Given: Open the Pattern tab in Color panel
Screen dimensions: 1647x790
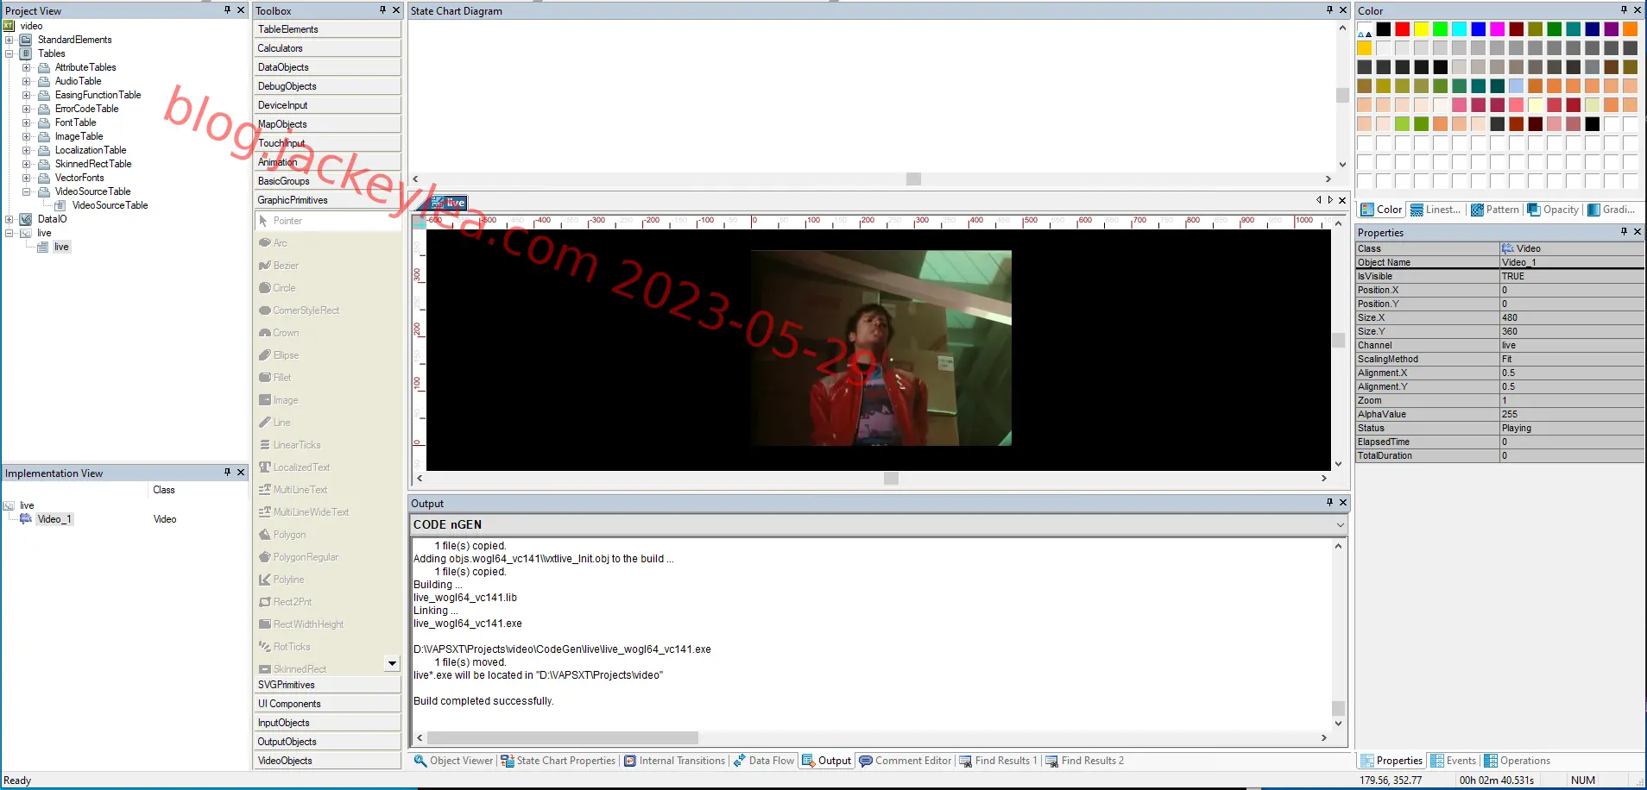Looking at the screenshot, I should tap(1495, 210).
